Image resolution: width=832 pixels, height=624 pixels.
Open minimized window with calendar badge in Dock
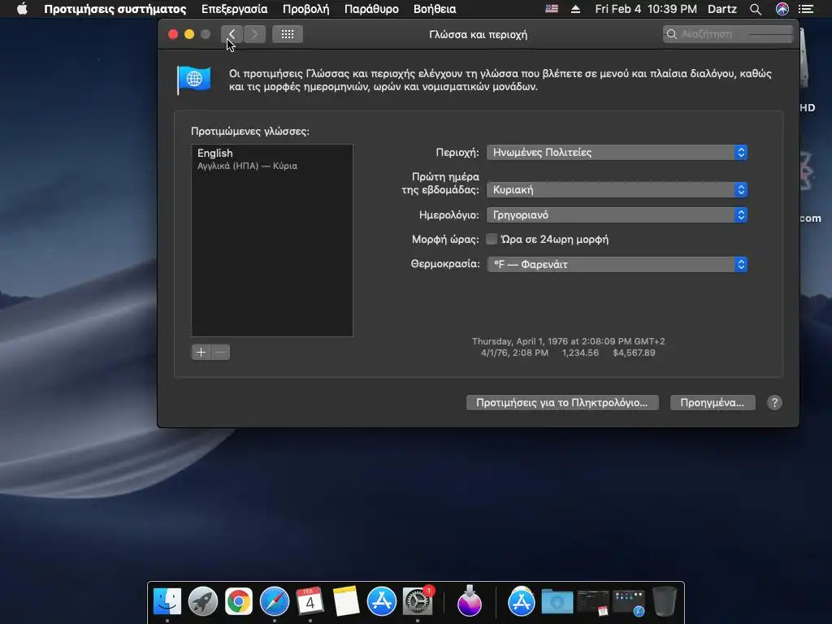(x=592, y=602)
